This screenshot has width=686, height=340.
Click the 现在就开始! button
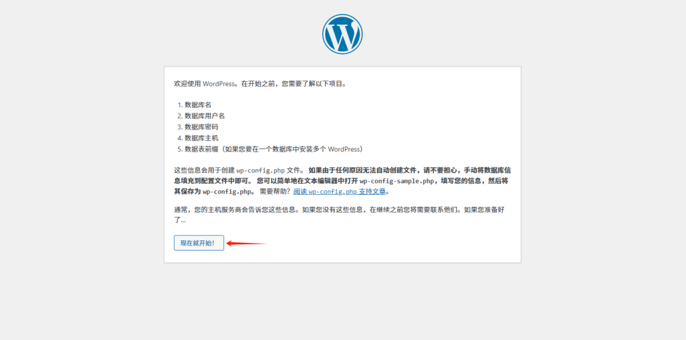pos(199,243)
